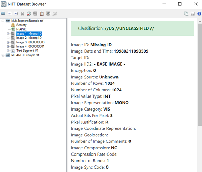Expand the Text Segment #1 node
202x172 pixels.
point(8,51)
